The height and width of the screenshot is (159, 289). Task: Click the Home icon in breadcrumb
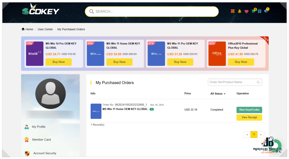pos(23,29)
